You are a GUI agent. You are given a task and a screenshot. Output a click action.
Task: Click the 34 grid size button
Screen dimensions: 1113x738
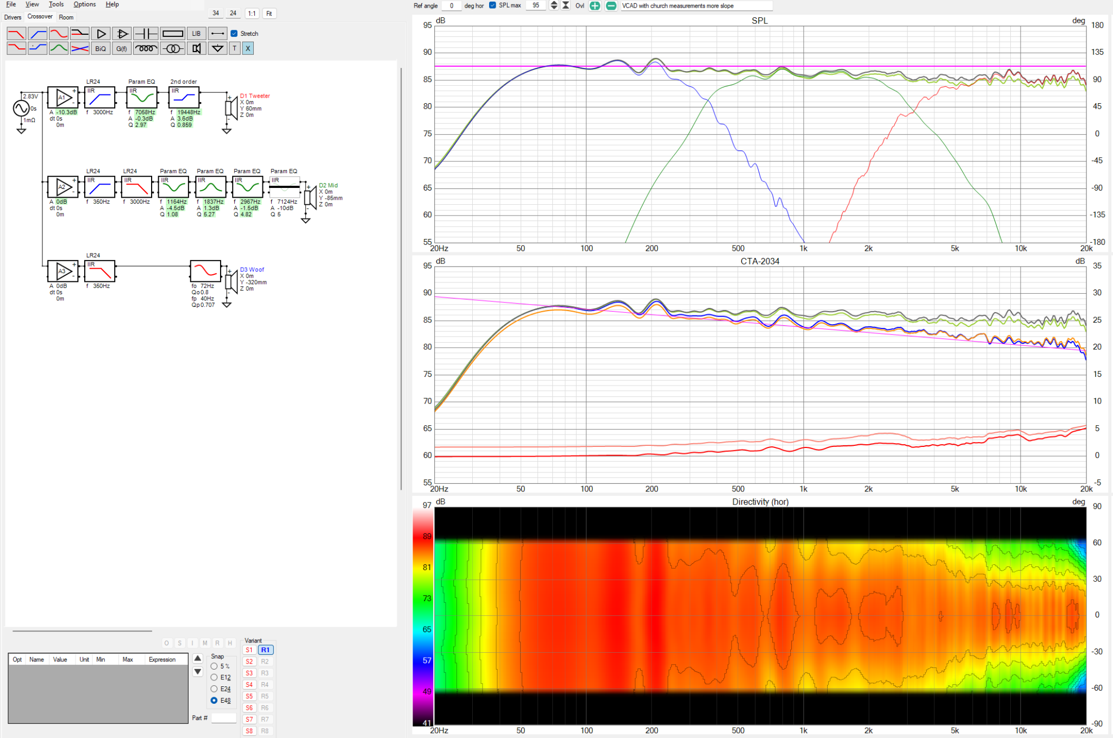point(216,14)
